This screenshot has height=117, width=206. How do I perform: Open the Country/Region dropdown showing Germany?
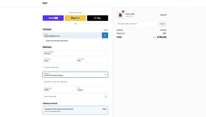75,53
